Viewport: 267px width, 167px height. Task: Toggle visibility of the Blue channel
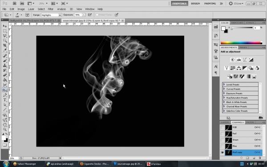(222, 146)
